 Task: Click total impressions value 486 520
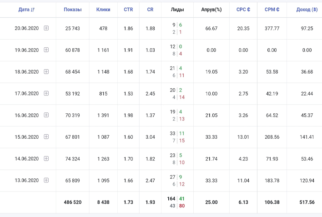pyautogui.click(x=72, y=202)
